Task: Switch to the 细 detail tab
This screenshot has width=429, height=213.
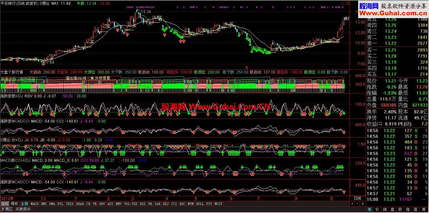Action: tap(385, 209)
